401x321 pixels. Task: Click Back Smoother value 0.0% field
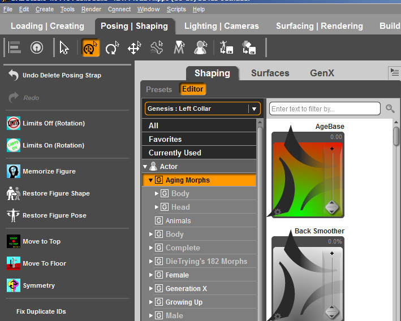click(335, 241)
